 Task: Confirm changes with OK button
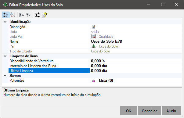coord(128,111)
